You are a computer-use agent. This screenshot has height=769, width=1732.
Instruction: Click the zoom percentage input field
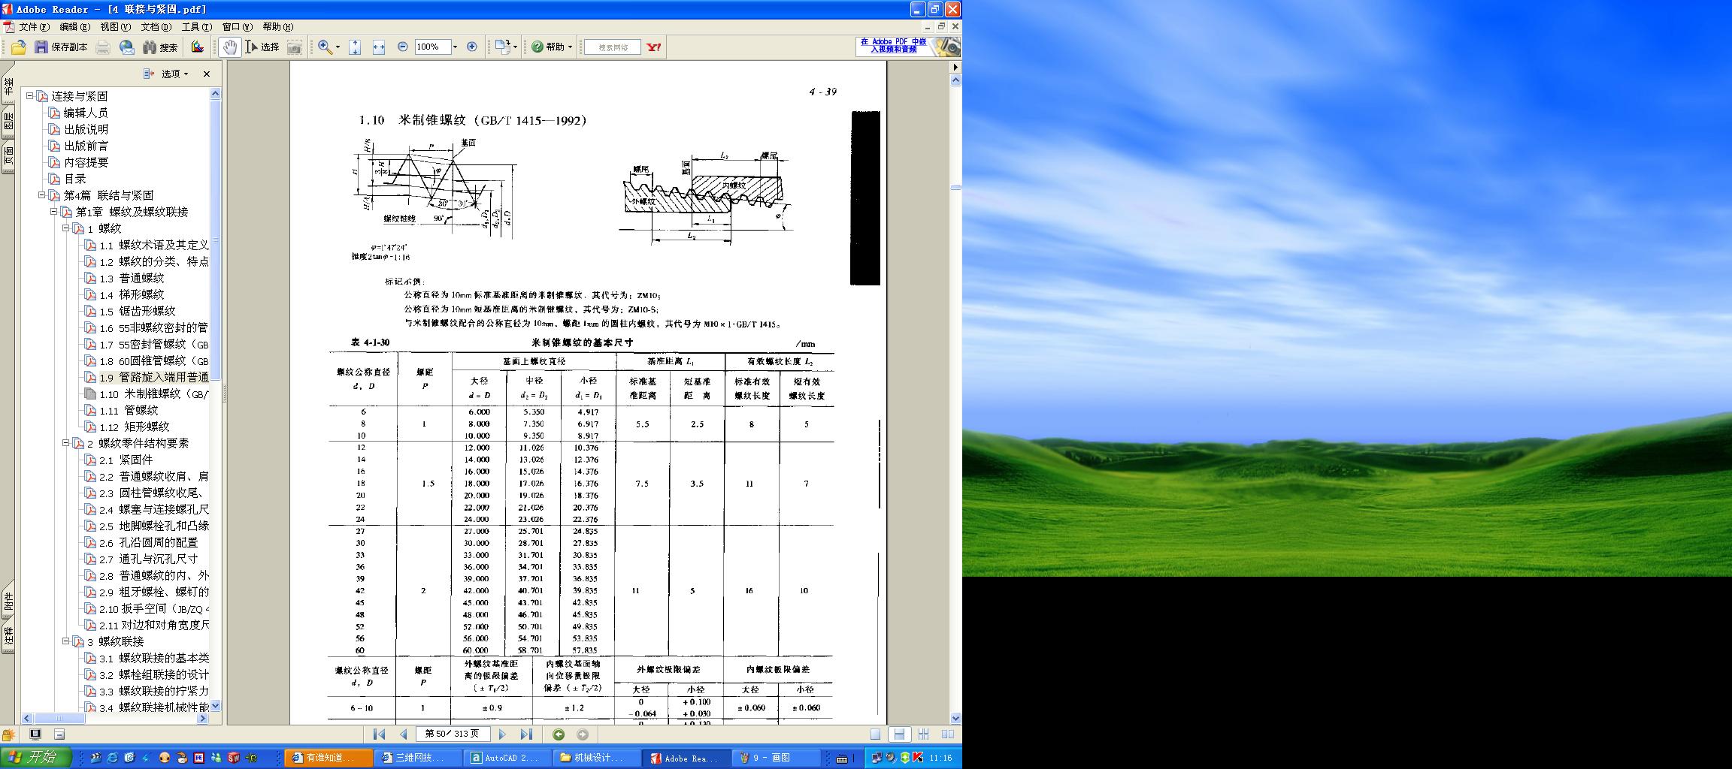pyautogui.click(x=432, y=47)
